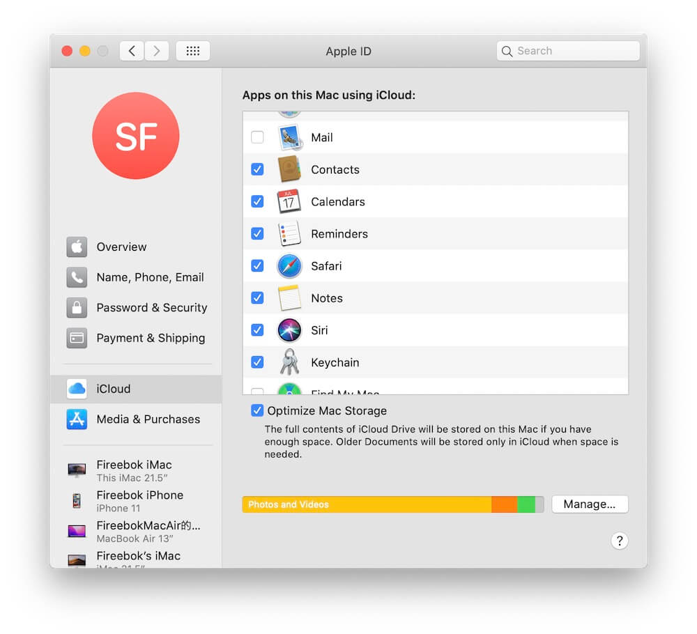Image resolution: width=697 pixels, height=634 pixels.
Task: Click the Fireebok iPhone device icon
Action: [77, 501]
